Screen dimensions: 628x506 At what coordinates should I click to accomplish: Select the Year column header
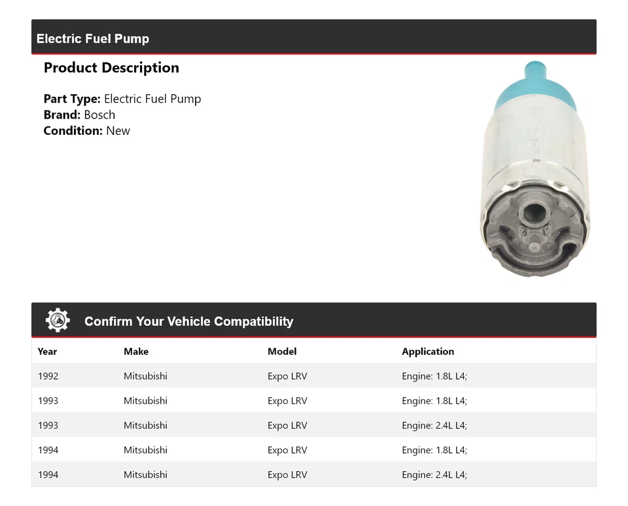click(x=47, y=352)
